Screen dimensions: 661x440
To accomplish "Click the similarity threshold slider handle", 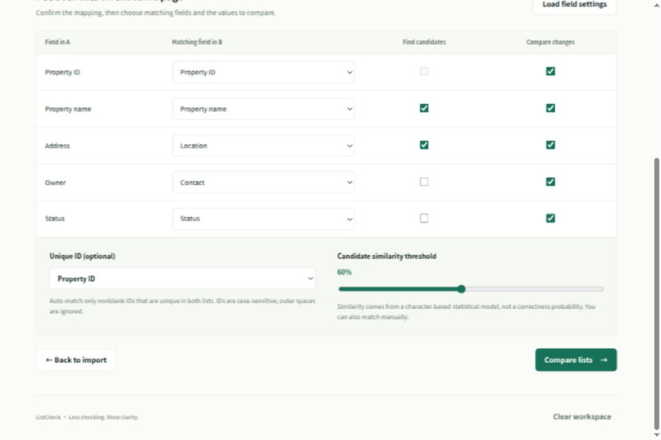I will (x=461, y=289).
